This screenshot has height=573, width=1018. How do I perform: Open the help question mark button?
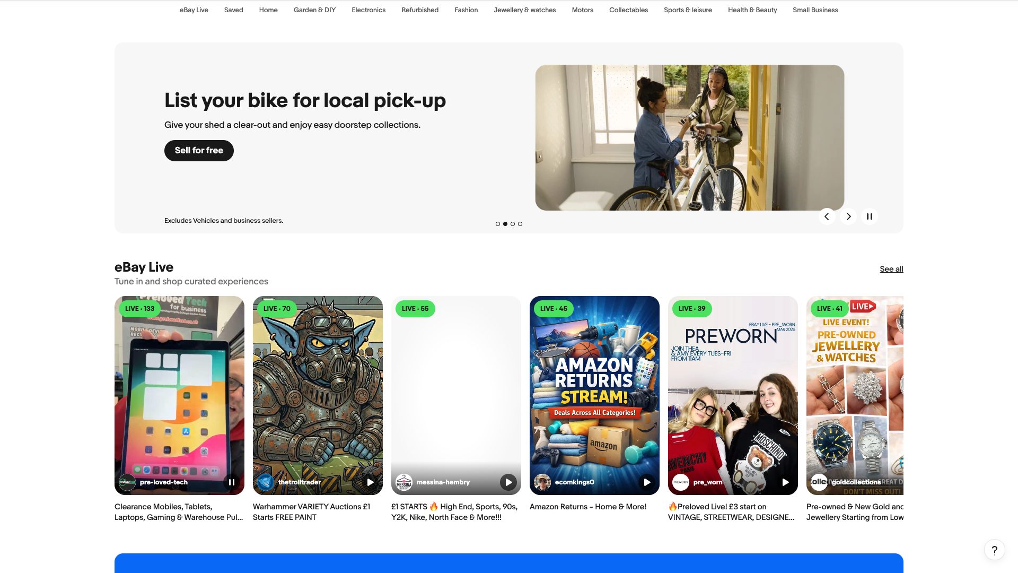994,550
